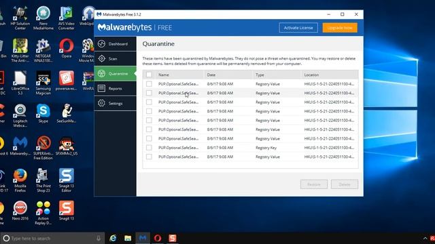
Task: Click the orange Upgrade Now button
Action: coord(340,28)
